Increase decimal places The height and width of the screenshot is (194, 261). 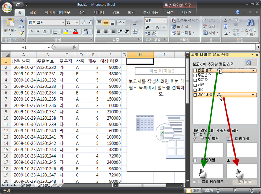tap(147, 34)
